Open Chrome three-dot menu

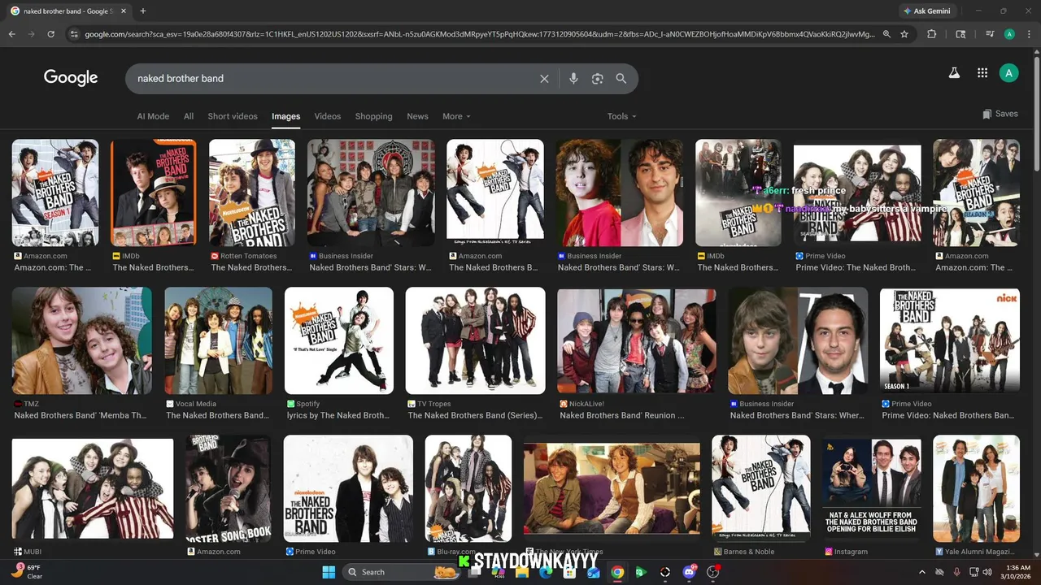[x=1028, y=34]
